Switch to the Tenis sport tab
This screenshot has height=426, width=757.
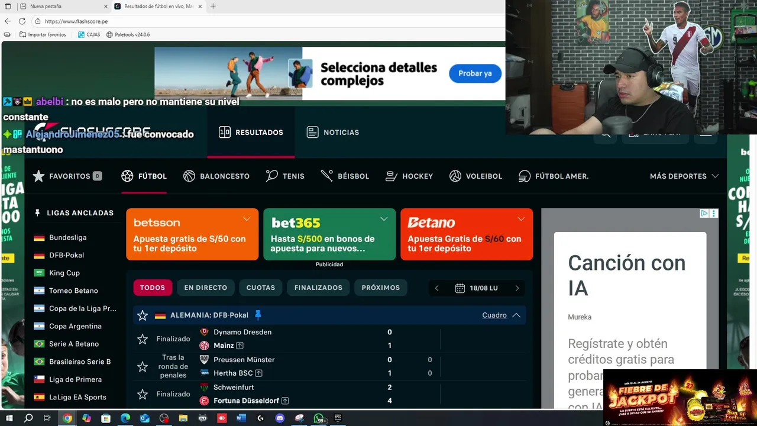285,176
